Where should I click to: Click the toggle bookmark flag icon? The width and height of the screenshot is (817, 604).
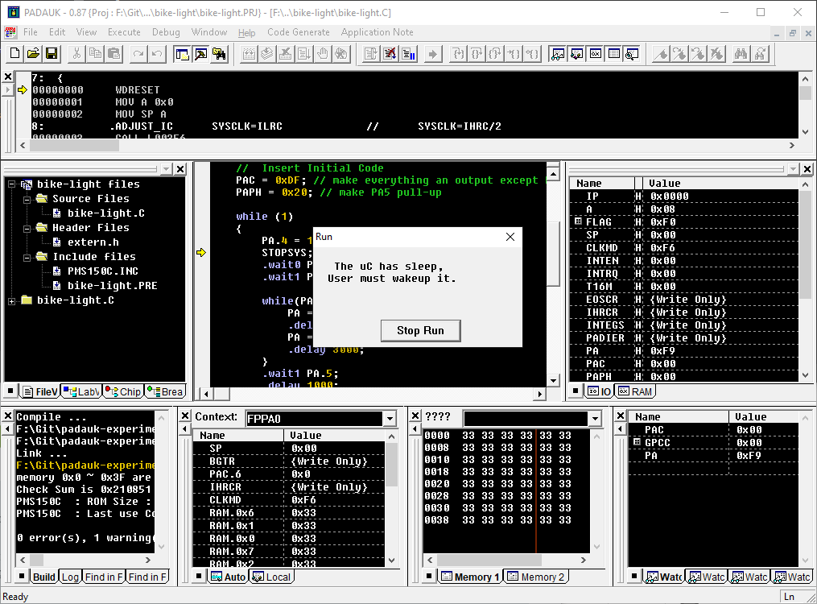[661, 54]
